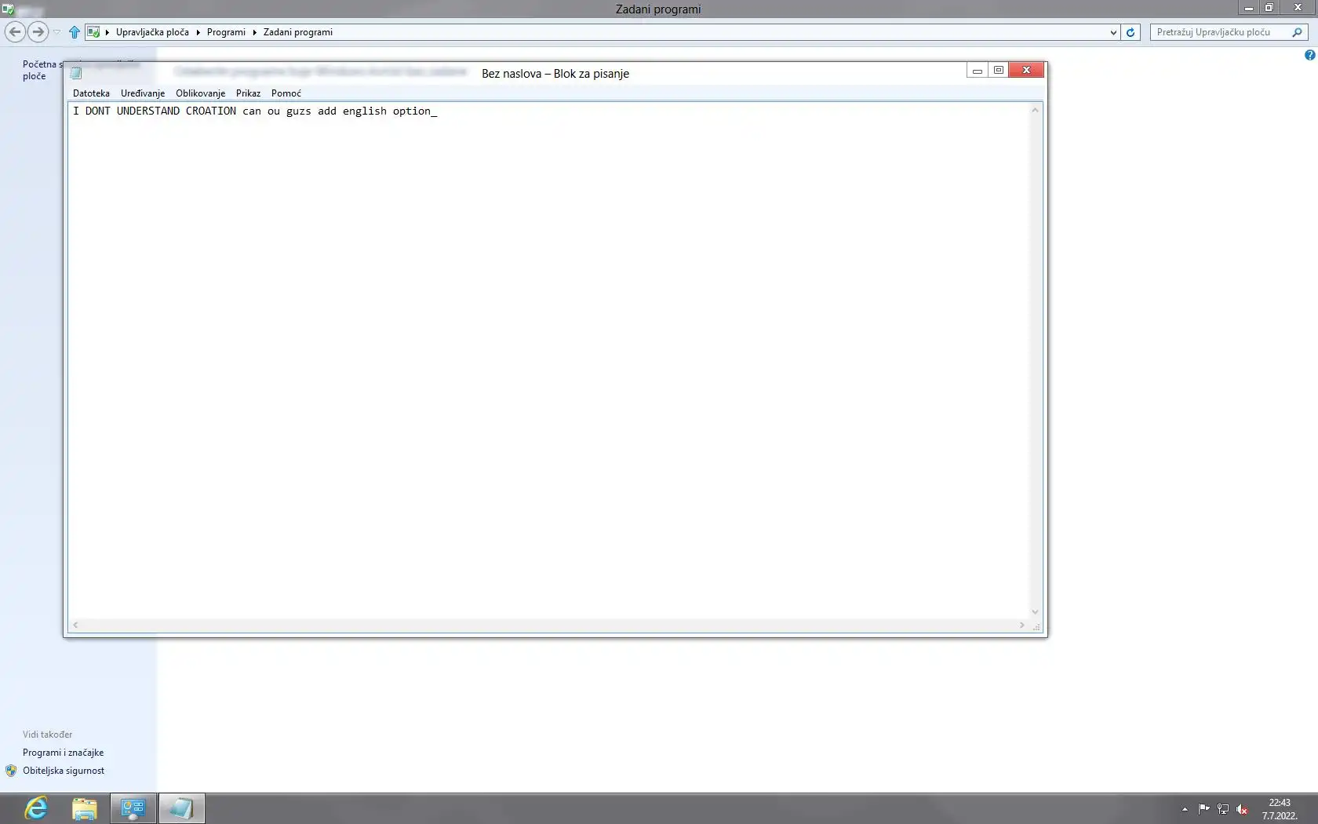Click the Notepad horizontal scrollbar left arrow
The height and width of the screenshot is (824, 1318).
[x=75, y=625]
